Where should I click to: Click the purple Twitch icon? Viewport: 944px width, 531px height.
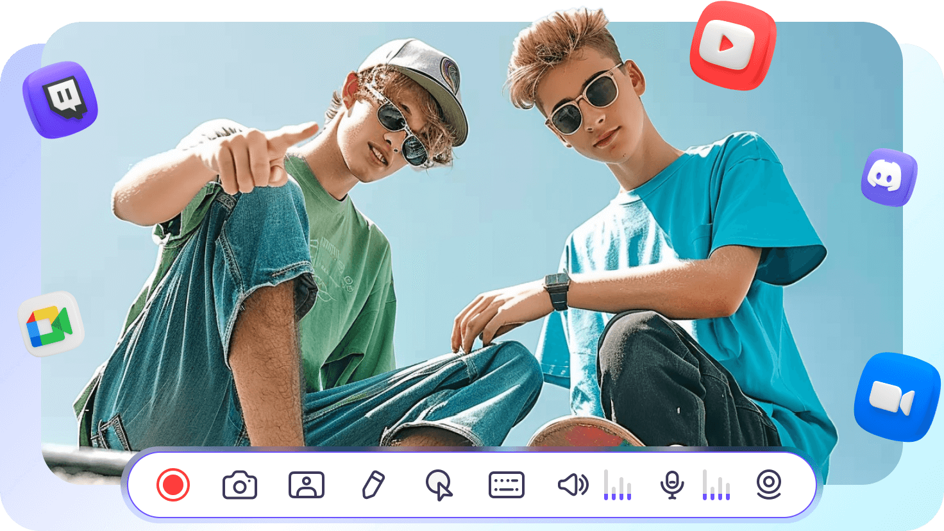tap(60, 99)
